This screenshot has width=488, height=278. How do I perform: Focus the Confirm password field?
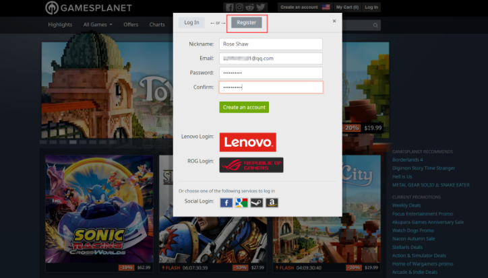click(x=271, y=88)
